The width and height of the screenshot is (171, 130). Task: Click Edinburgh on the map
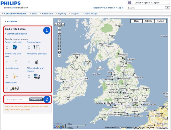point(110,46)
